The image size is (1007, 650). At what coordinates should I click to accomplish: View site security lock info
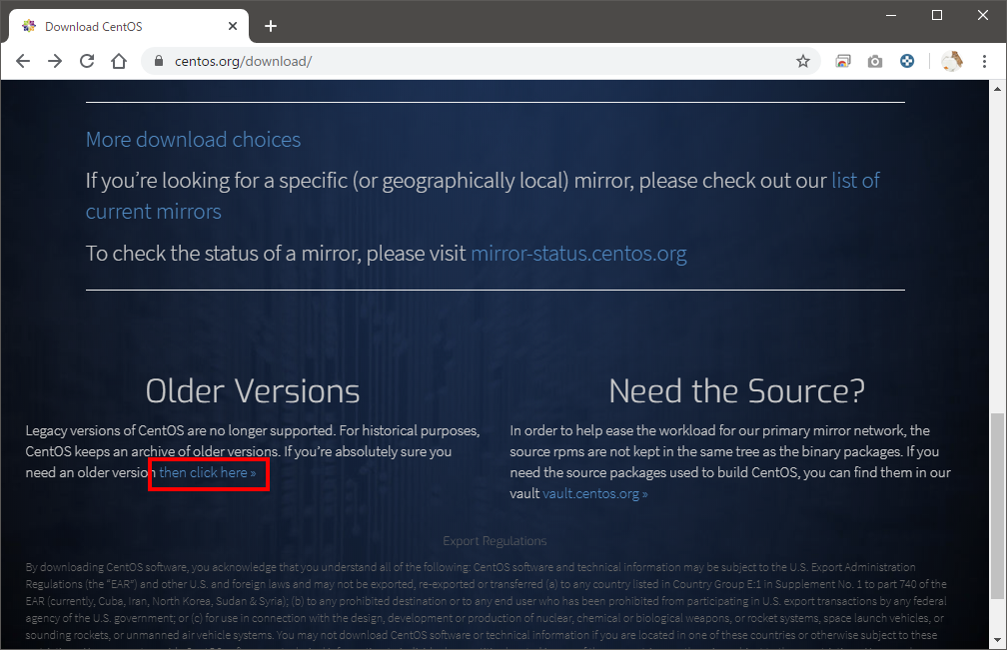(159, 61)
